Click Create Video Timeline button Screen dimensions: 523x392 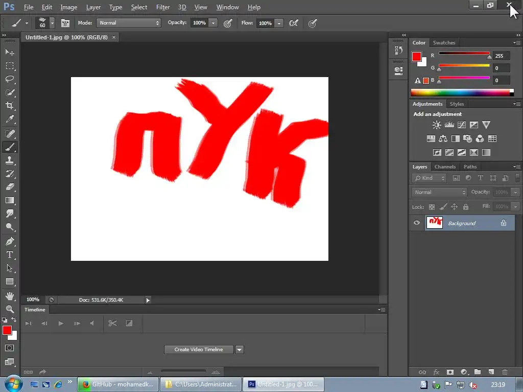pyautogui.click(x=199, y=350)
